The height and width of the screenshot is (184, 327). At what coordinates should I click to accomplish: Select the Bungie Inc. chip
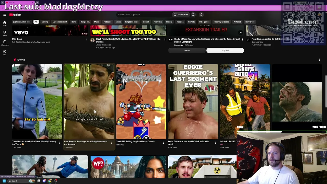pos(85,22)
